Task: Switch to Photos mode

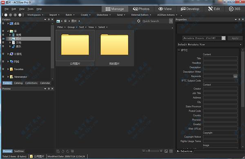Action: (141, 9)
